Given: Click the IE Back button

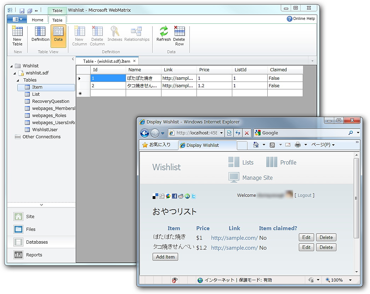Looking at the screenshot, I should (144, 133).
